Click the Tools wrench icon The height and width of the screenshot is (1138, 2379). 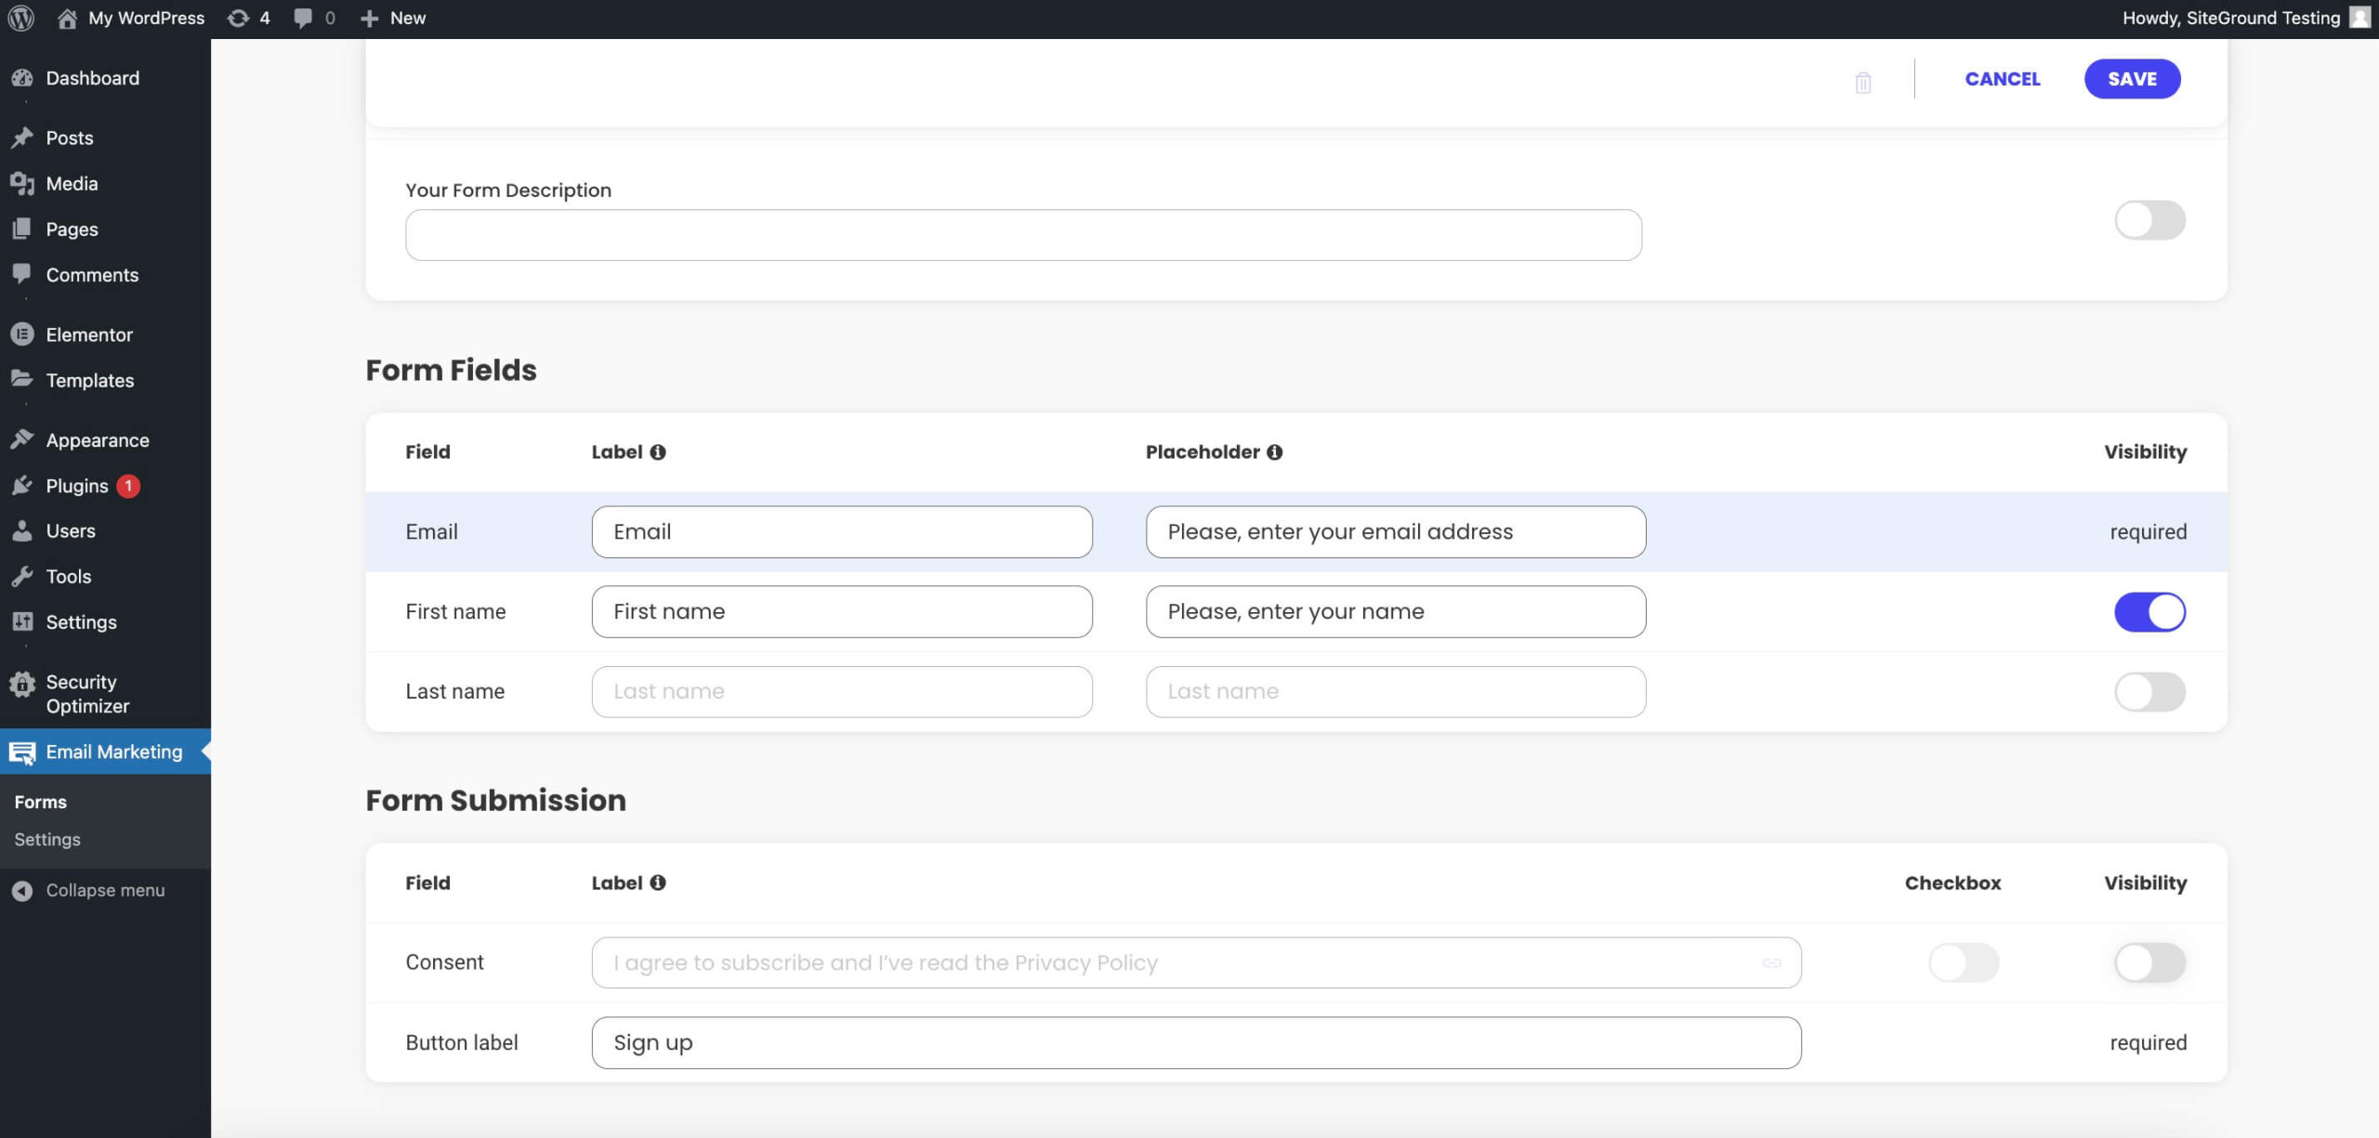22,576
